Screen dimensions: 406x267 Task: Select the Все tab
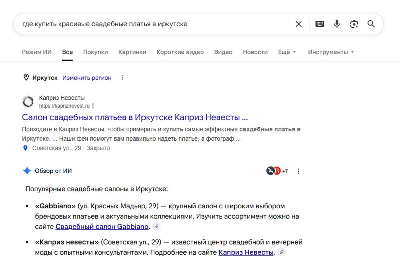coord(68,52)
